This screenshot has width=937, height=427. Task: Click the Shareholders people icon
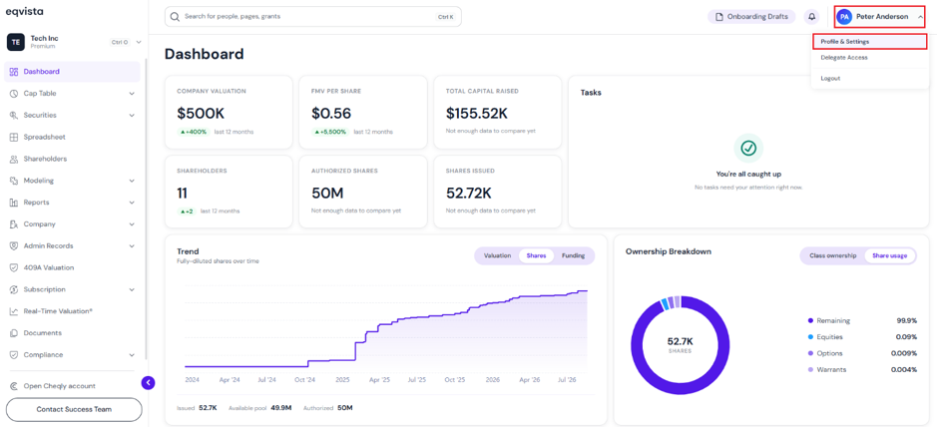(x=14, y=159)
